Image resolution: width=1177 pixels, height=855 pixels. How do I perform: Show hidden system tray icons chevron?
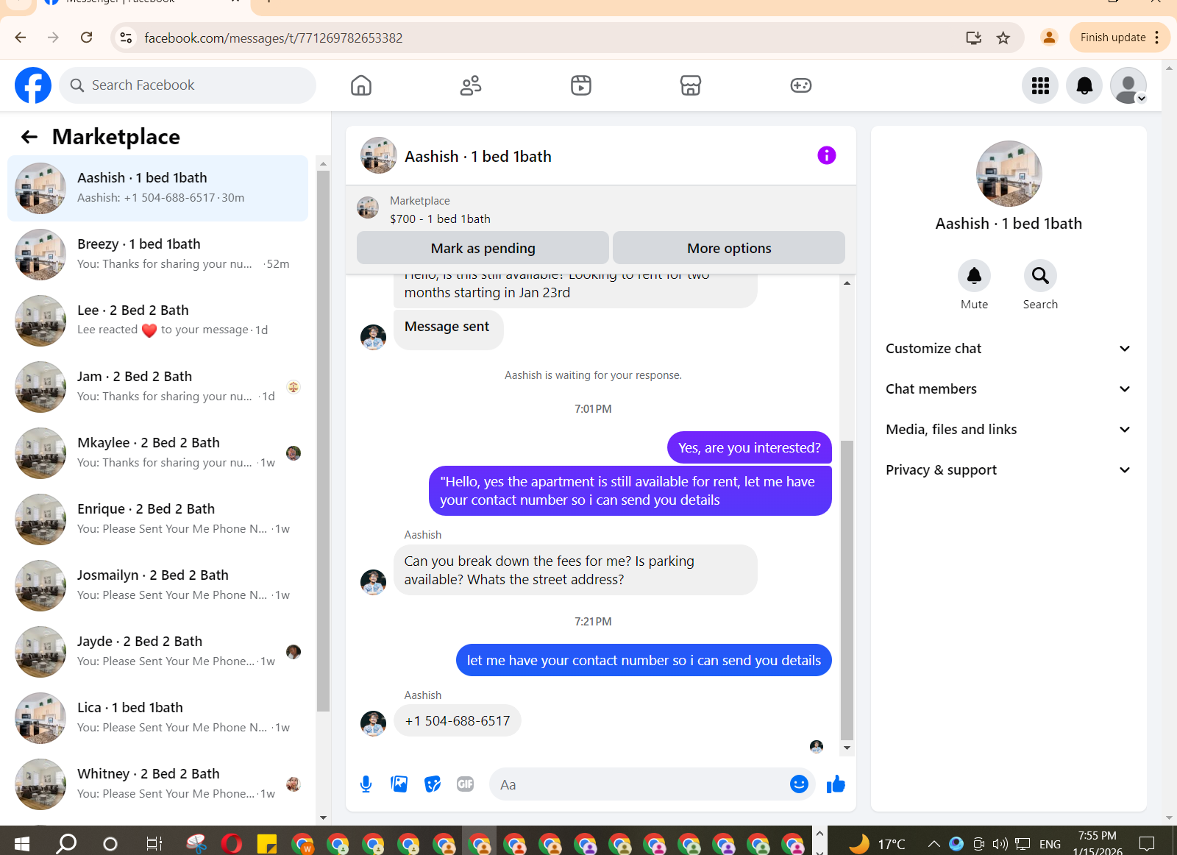pos(934,844)
